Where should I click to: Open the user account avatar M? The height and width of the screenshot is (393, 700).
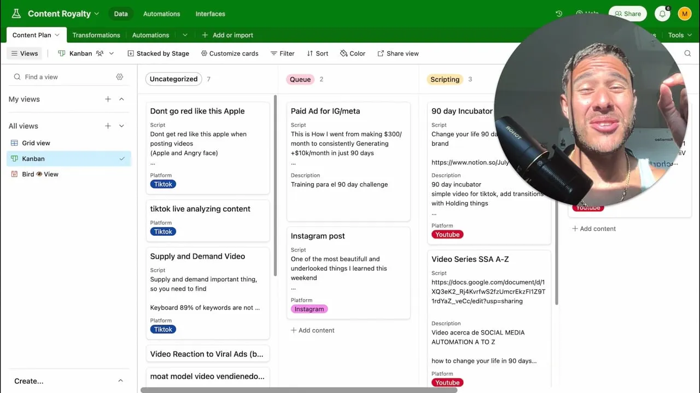coord(685,14)
